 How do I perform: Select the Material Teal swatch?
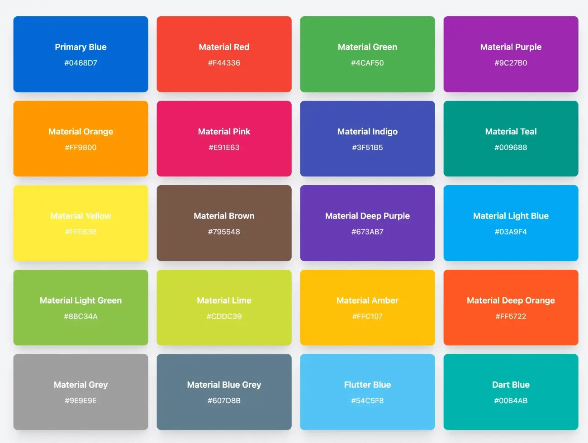pyautogui.click(x=511, y=138)
